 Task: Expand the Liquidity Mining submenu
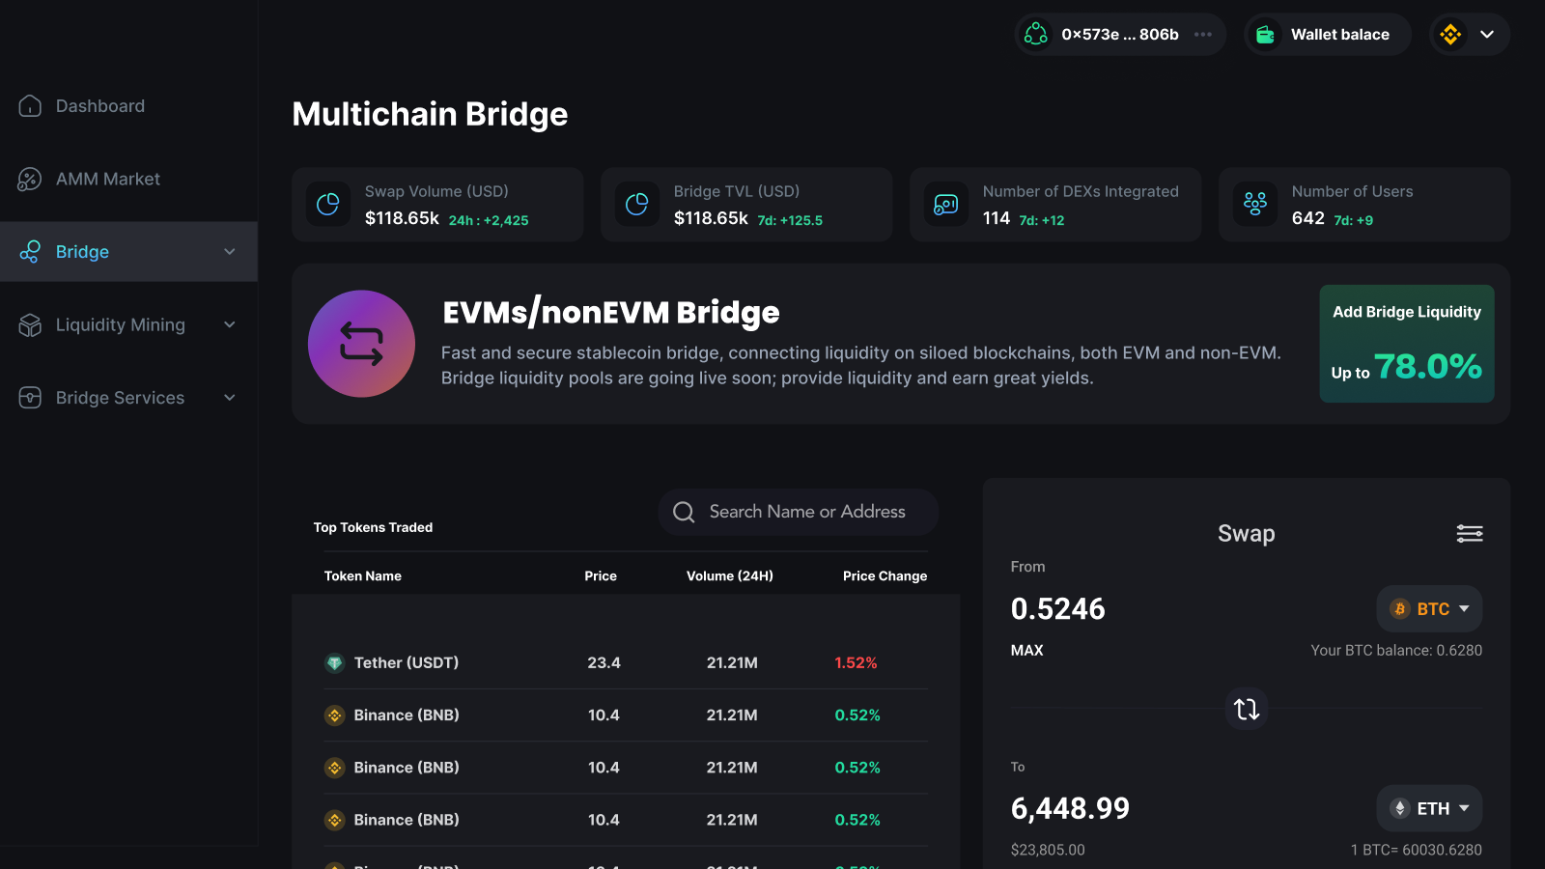230,325
